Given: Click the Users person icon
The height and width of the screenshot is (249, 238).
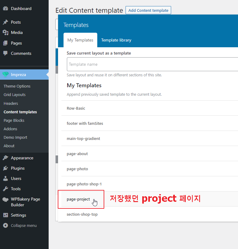Looking at the screenshot, I should 5,178.
